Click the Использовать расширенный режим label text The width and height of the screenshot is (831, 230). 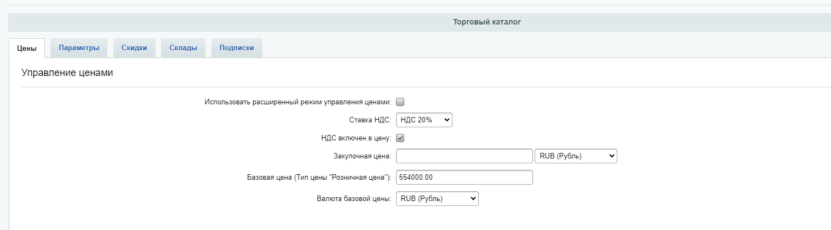tap(297, 102)
